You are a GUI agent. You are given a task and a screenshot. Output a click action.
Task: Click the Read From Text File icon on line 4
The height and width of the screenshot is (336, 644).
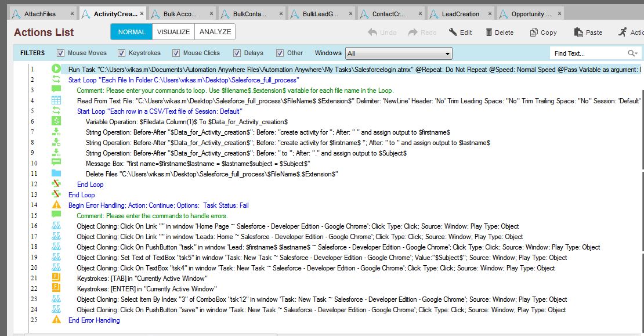pyautogui.click(x=56, y=100)
